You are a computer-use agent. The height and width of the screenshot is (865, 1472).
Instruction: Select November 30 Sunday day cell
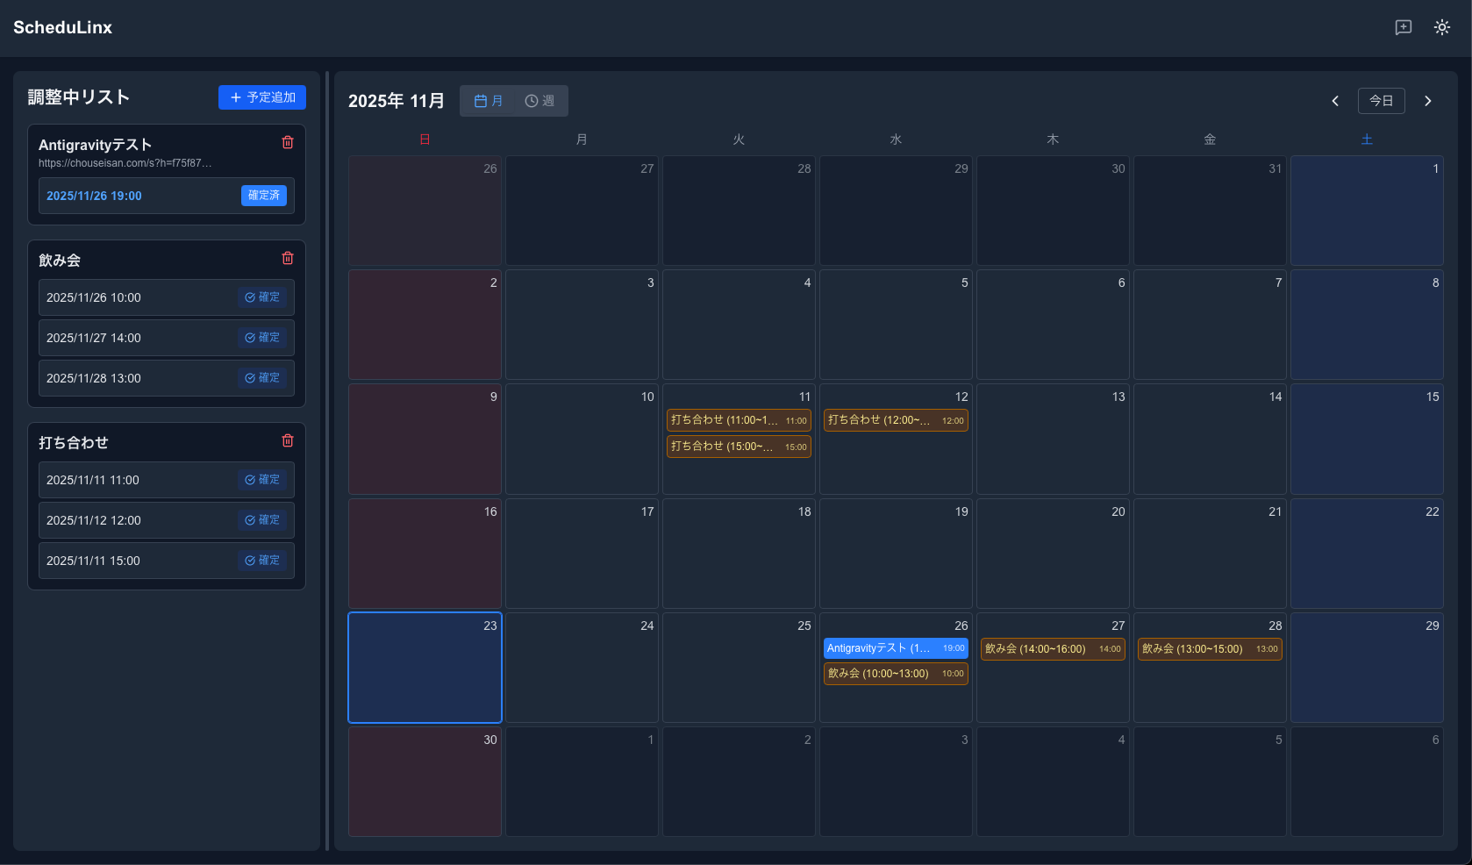pos(425,782)
